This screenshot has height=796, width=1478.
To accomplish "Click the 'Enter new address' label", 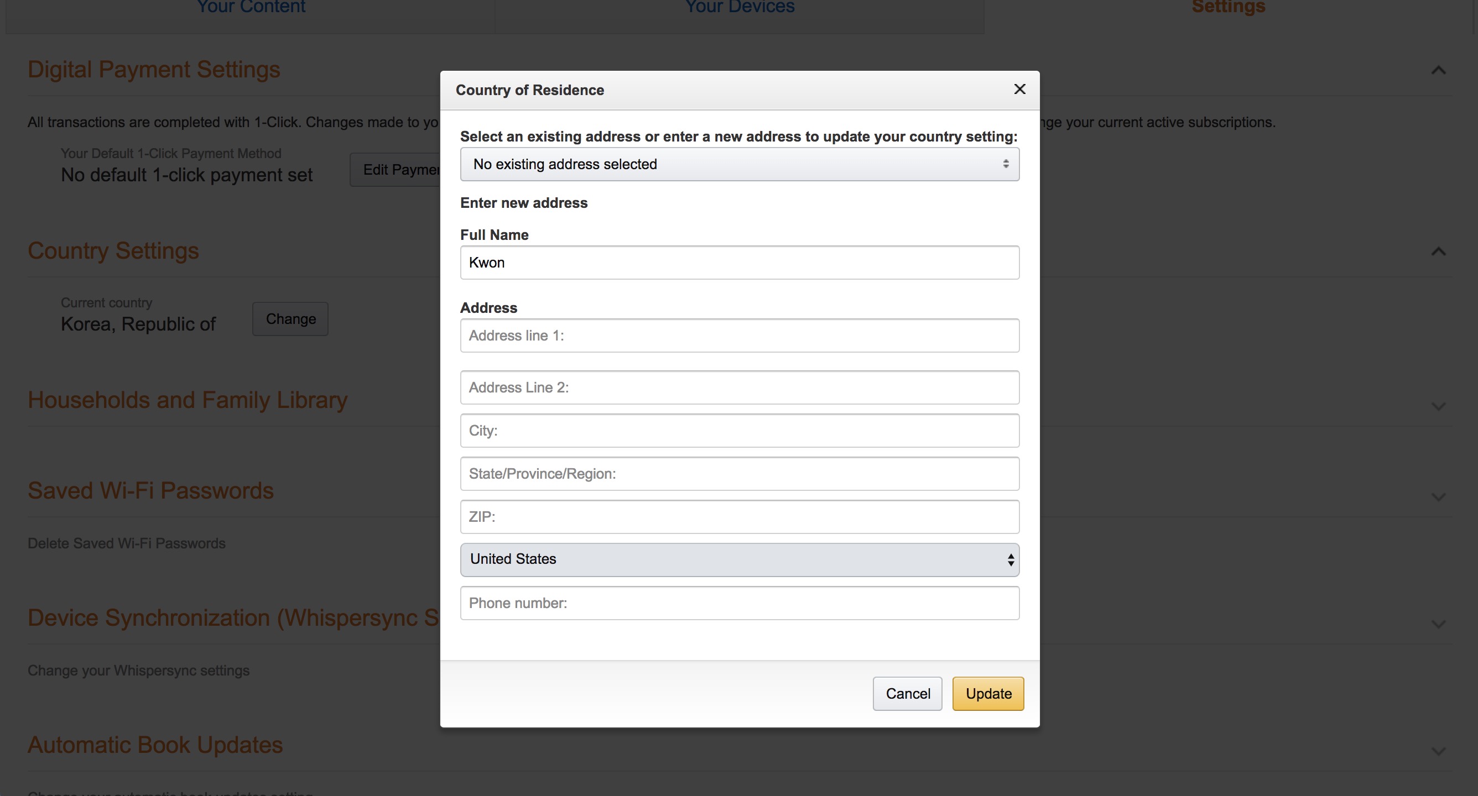I will [x=524, y=203].
